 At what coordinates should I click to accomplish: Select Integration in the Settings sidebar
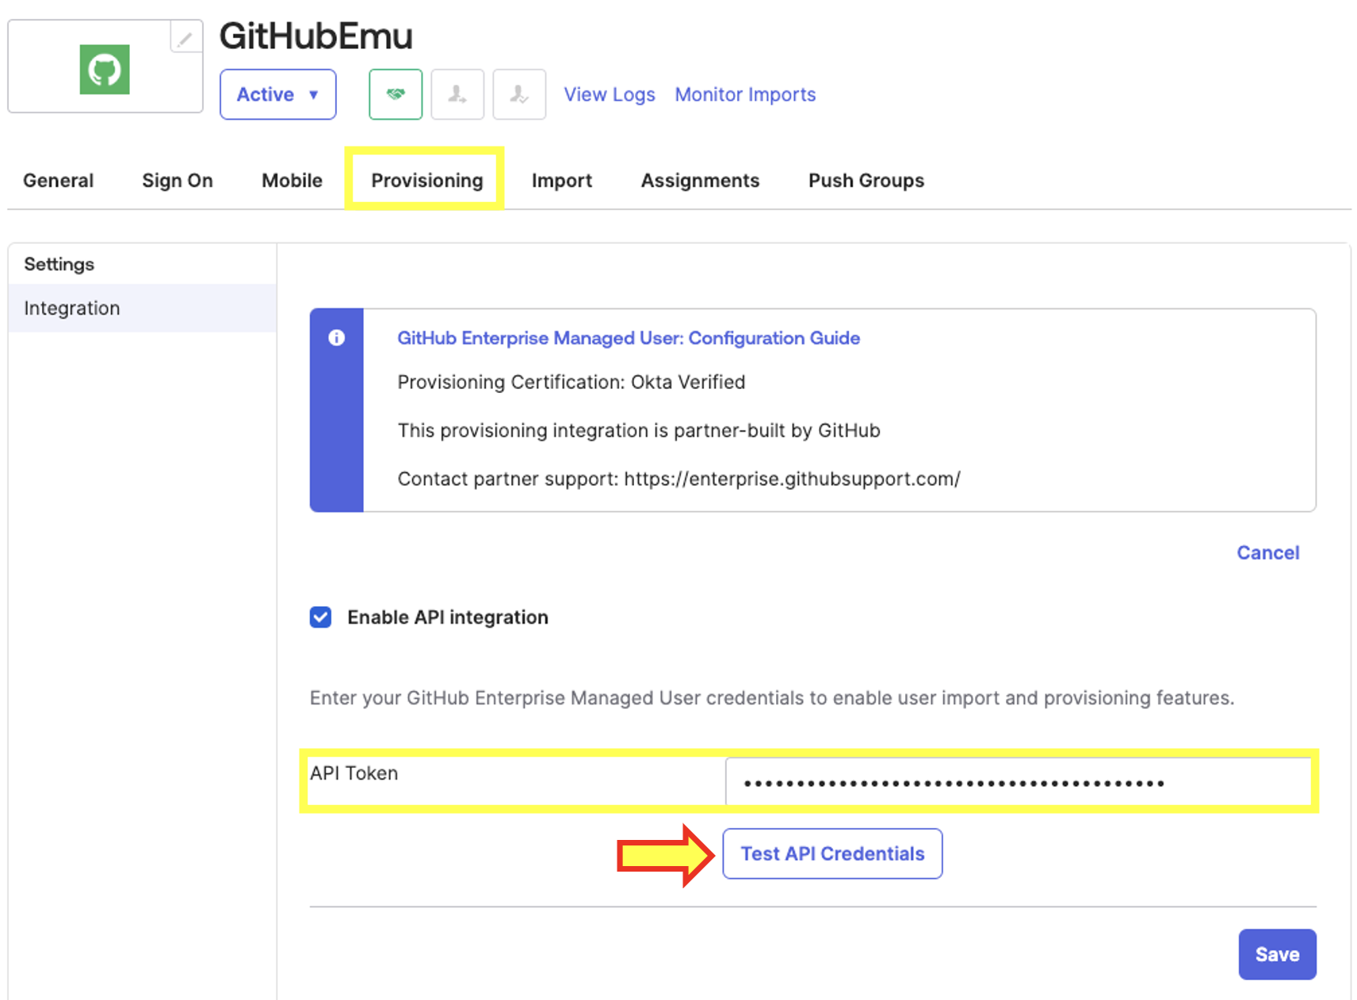143,308
